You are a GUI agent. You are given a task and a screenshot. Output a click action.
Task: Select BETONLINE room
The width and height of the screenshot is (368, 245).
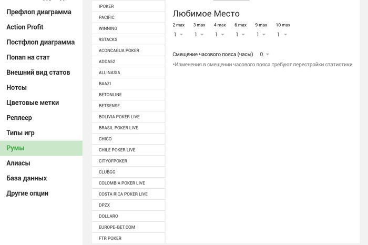[128, 95]
